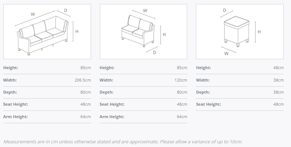Click the D label on footstool diagram

(x=224, y=10)
